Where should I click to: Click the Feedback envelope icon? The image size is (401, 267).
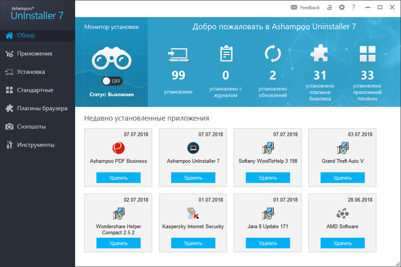294,8
